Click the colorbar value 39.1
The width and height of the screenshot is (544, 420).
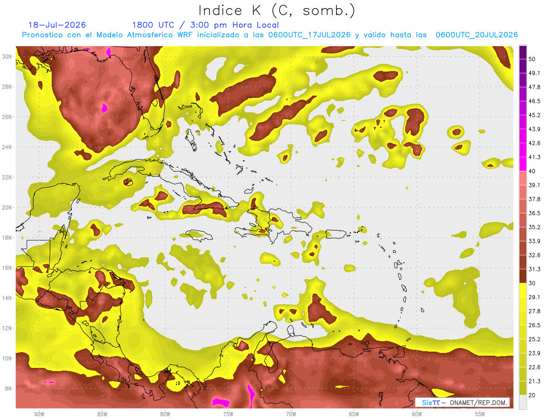click(x=534, y=185)
